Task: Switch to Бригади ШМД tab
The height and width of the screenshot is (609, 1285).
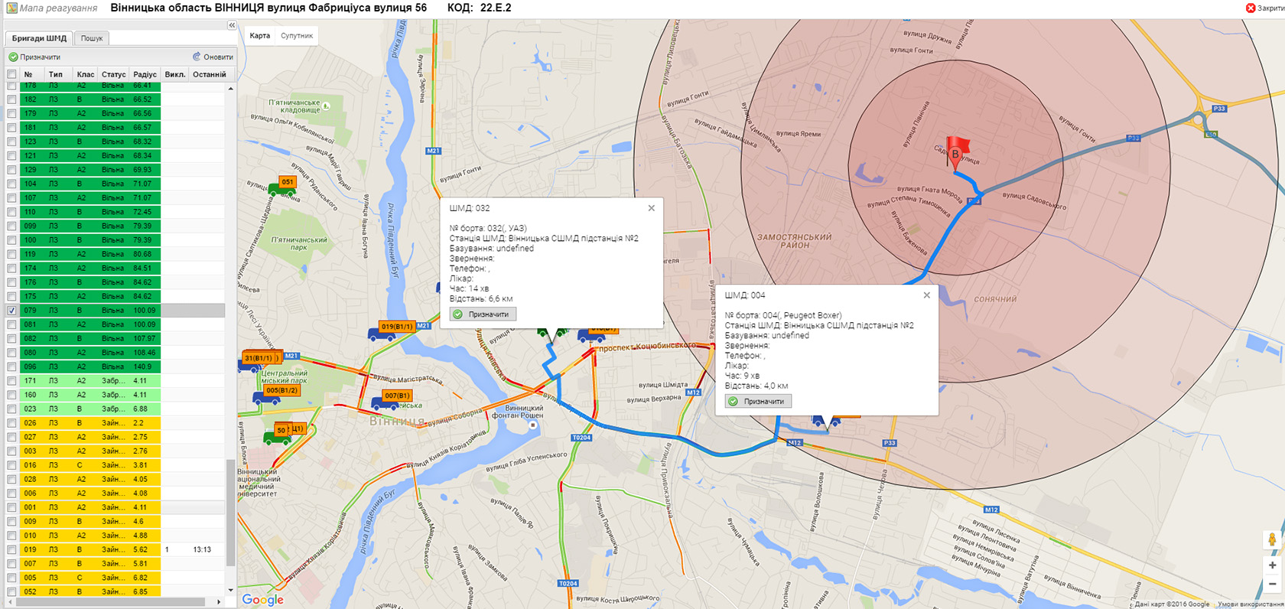Action: (39, 38)
